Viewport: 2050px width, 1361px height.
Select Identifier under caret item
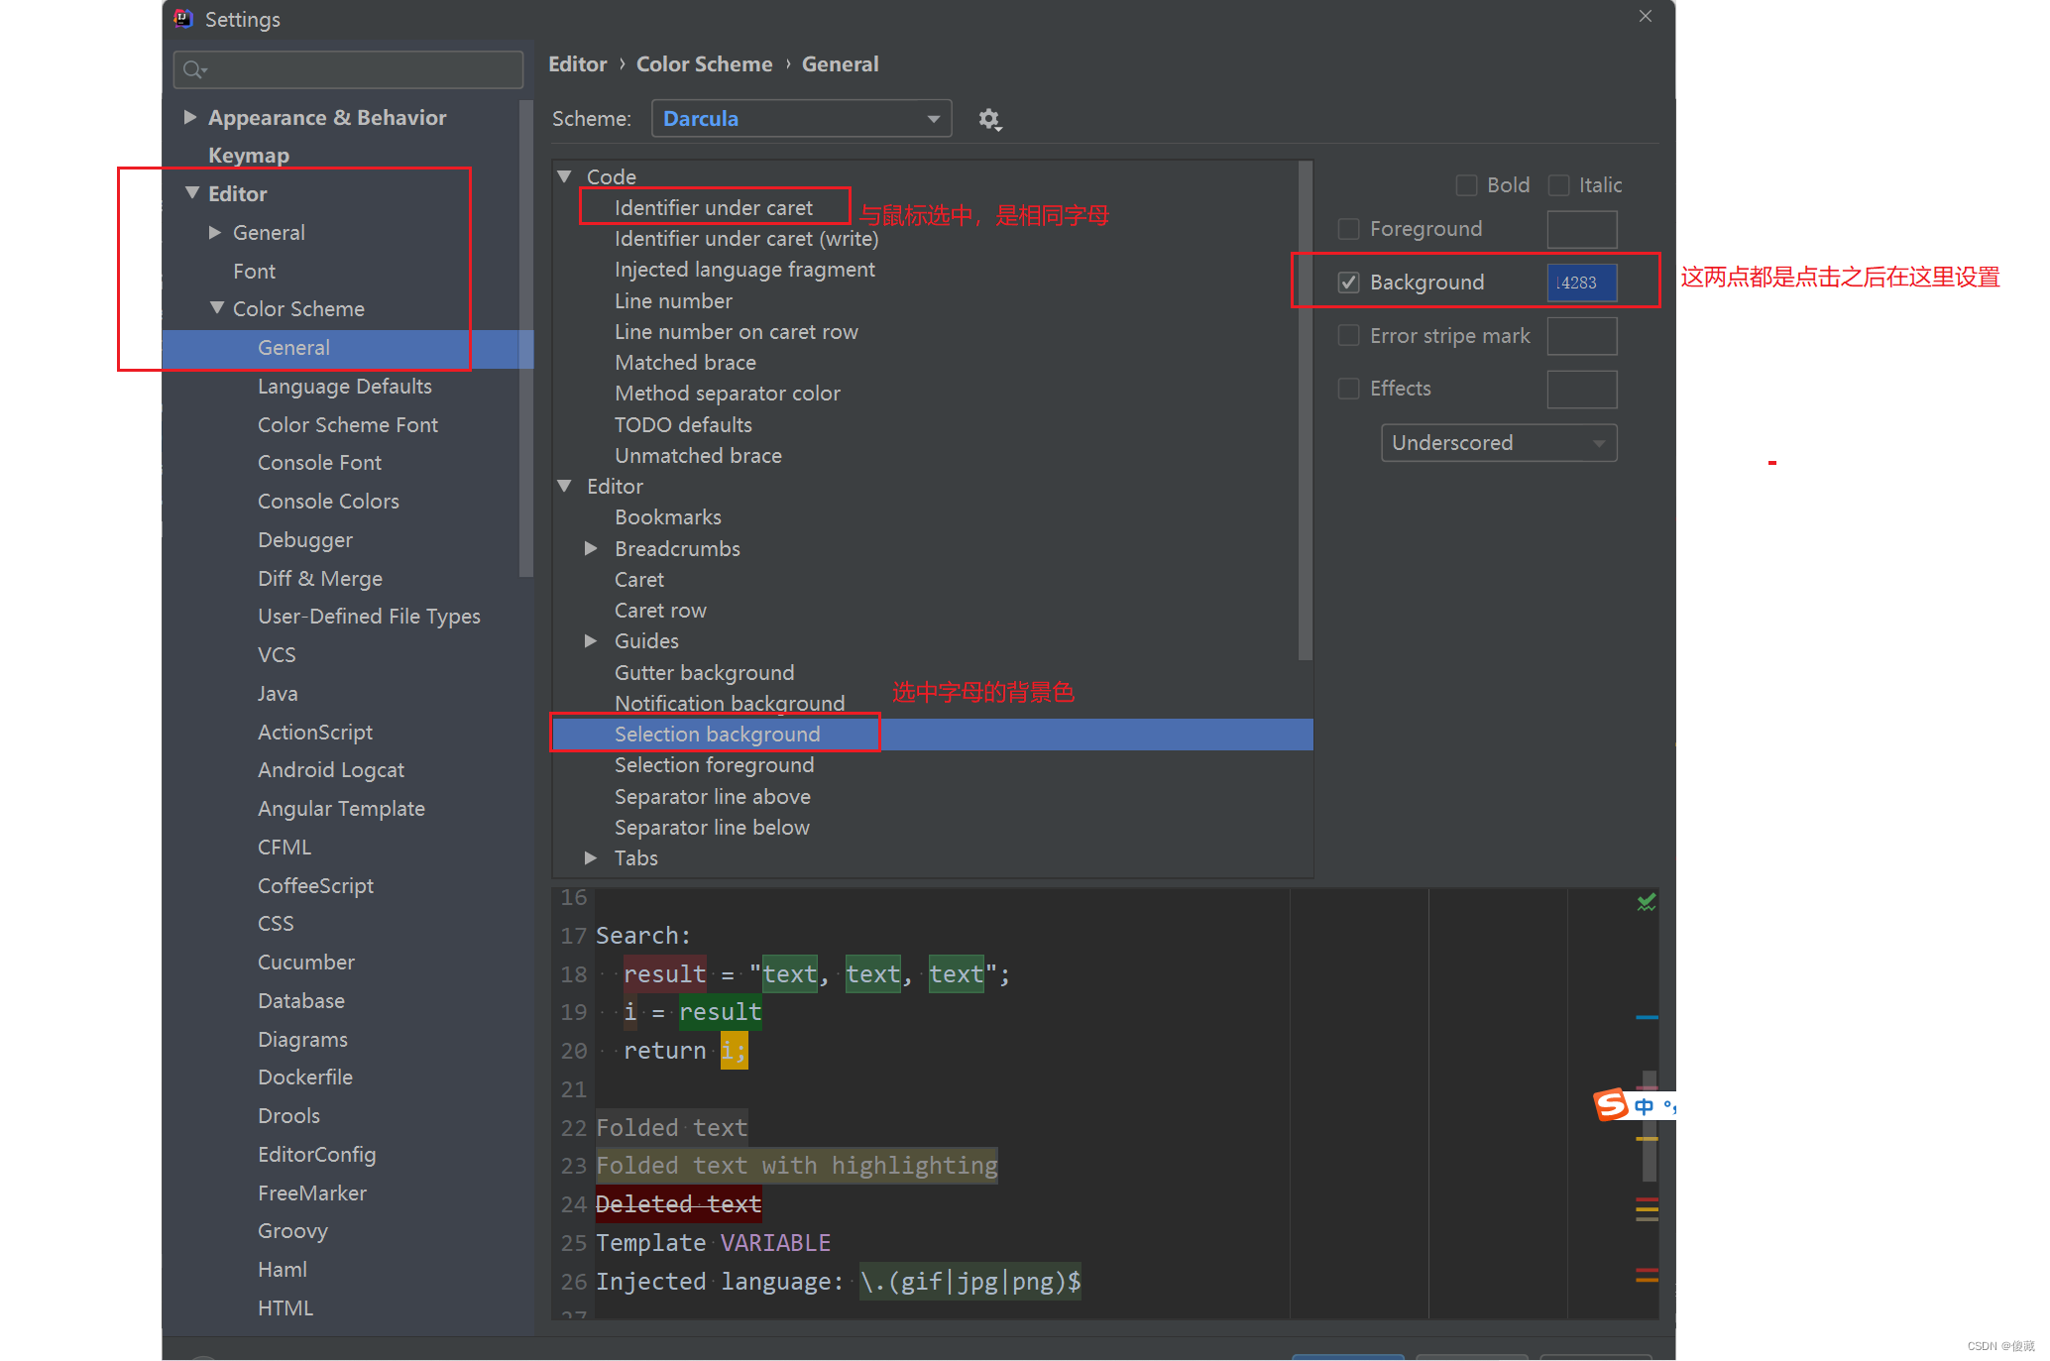pos(713,208)
